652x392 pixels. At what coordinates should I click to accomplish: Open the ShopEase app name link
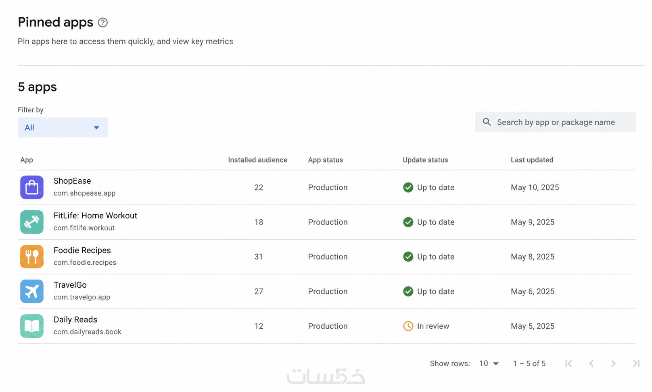[72, 181]
